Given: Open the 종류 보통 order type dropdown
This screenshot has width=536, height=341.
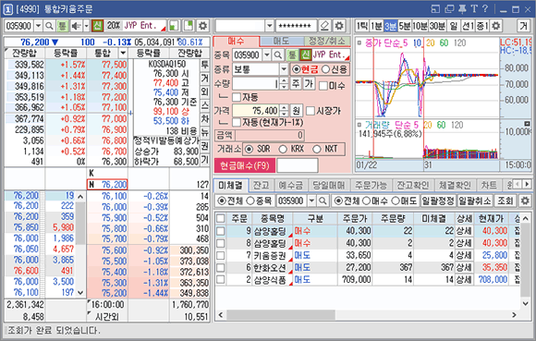Looking at the screenshot, I should (284, 69).
